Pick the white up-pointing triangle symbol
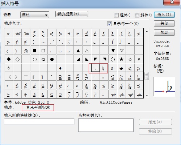Screen dimensions: 181x145 point(87,51)
